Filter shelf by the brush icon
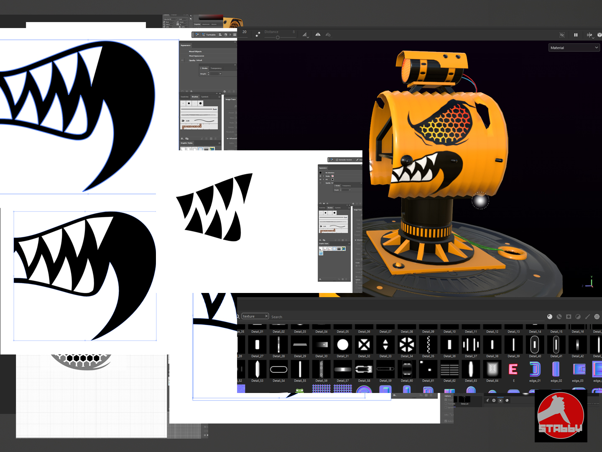 click(587, 316)
